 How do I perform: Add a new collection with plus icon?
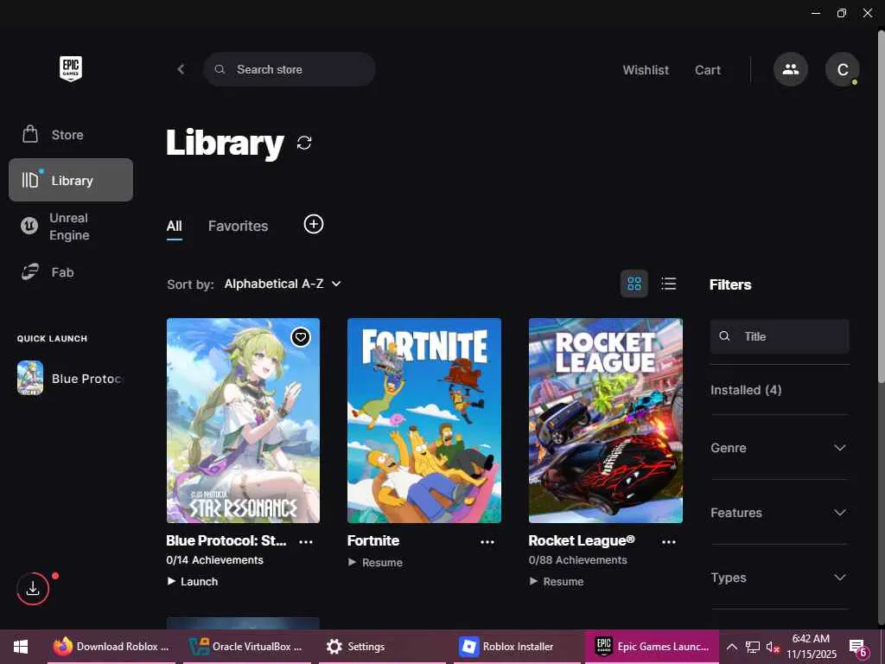pos(313,224)
